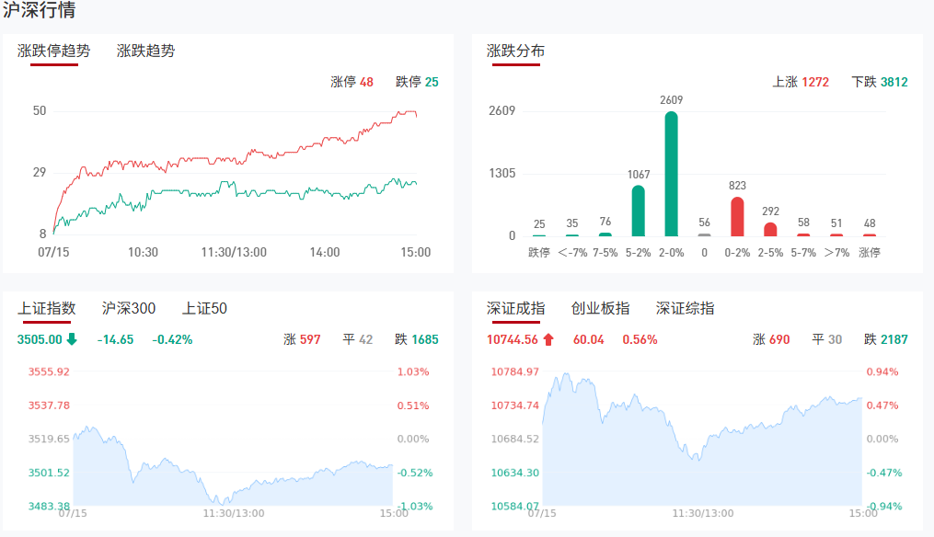Click the 涨跌分布 panel heading
Image resolution: width=934 pixels, height=537 pixels.
point(515,51)
